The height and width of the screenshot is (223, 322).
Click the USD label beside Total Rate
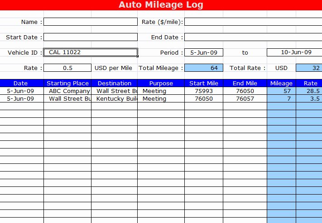pyautogui.click(x=281, y=68)
